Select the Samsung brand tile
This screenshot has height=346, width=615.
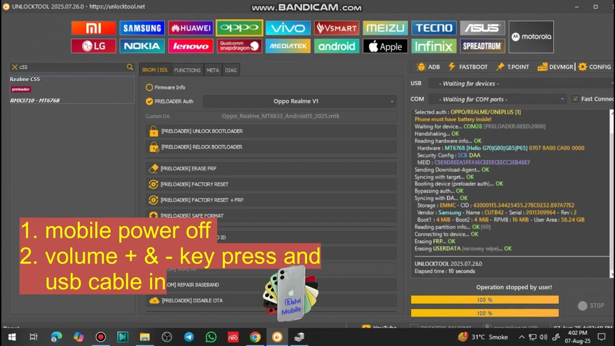click(142, 28)
